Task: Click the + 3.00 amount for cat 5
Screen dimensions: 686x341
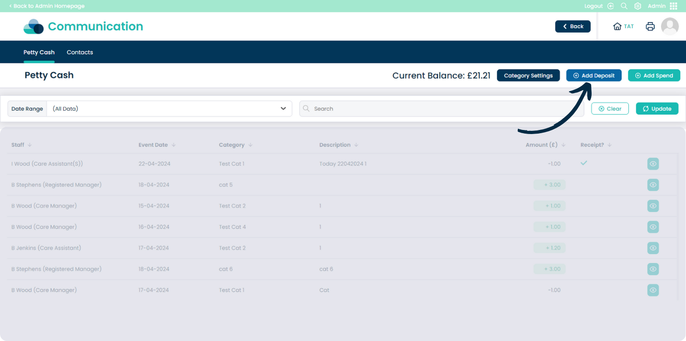Action: tap(550, 185)
